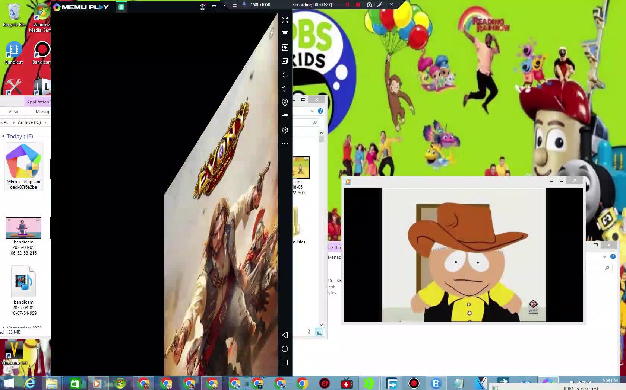The image size is (626, 390).
Task: Open Bandicam red record icon in taskbar
Action: 414,383
